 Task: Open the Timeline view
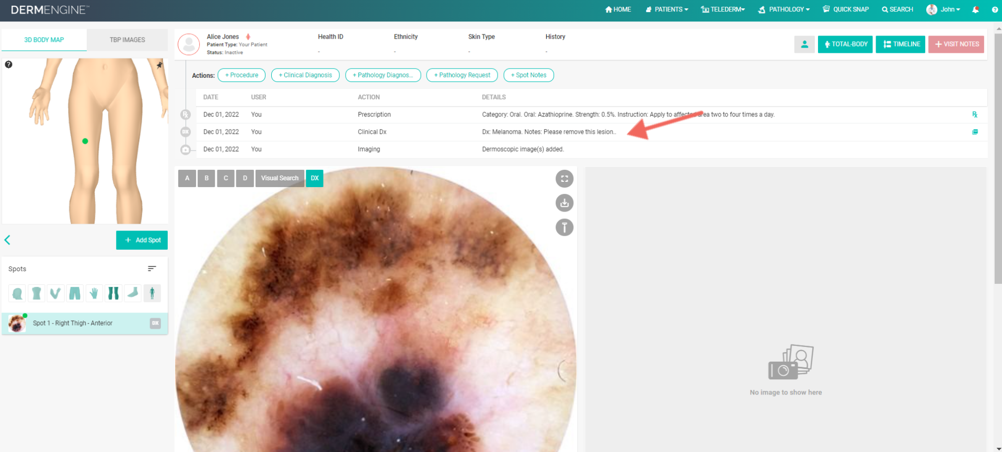pyautogui.click(x=901, y=44)
